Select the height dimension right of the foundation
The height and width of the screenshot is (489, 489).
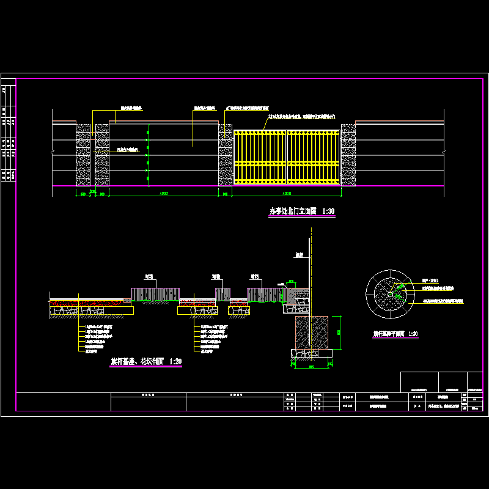point(339,332)
